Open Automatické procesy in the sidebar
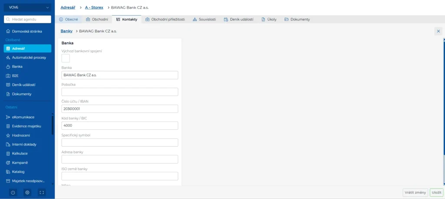 pyautogui.click(x=29, y=58)
